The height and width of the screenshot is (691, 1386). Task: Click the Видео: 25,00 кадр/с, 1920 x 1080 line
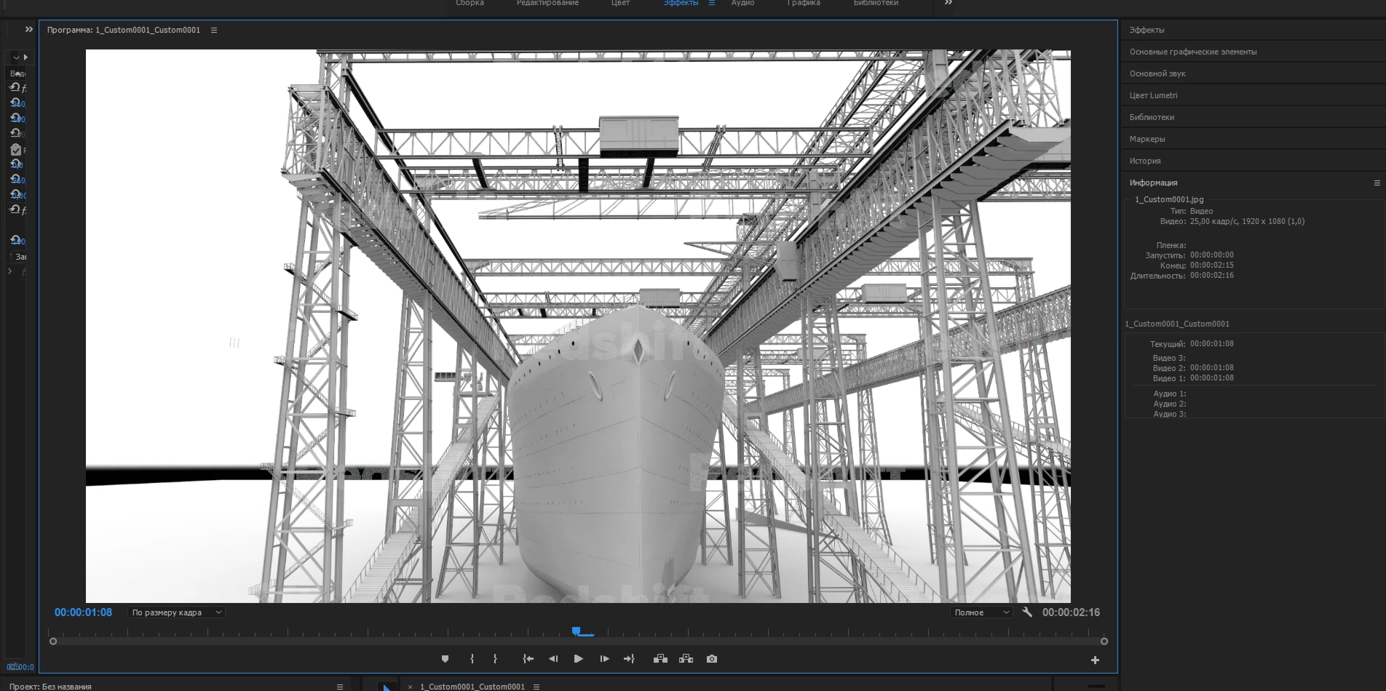coord(1232,221)
